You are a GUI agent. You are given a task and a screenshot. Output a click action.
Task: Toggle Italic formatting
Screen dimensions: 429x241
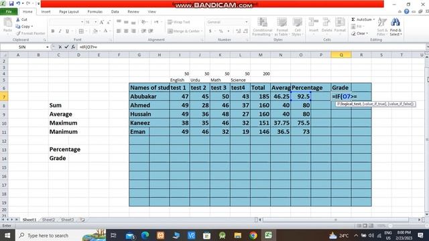[60, 31]
